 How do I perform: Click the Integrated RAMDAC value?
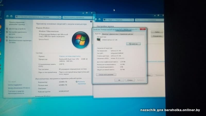[117, 53]
